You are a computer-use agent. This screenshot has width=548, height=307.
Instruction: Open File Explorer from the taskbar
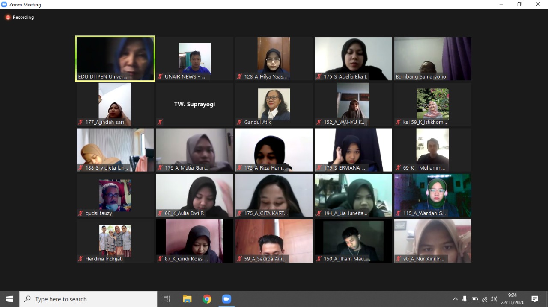187,299
